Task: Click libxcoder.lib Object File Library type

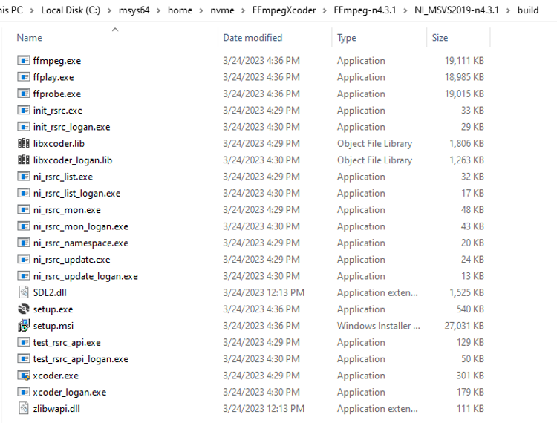Action: (375, 144)
